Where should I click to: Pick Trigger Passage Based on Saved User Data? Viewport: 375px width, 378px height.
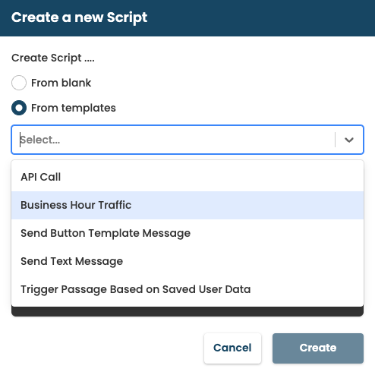point(187,289)
